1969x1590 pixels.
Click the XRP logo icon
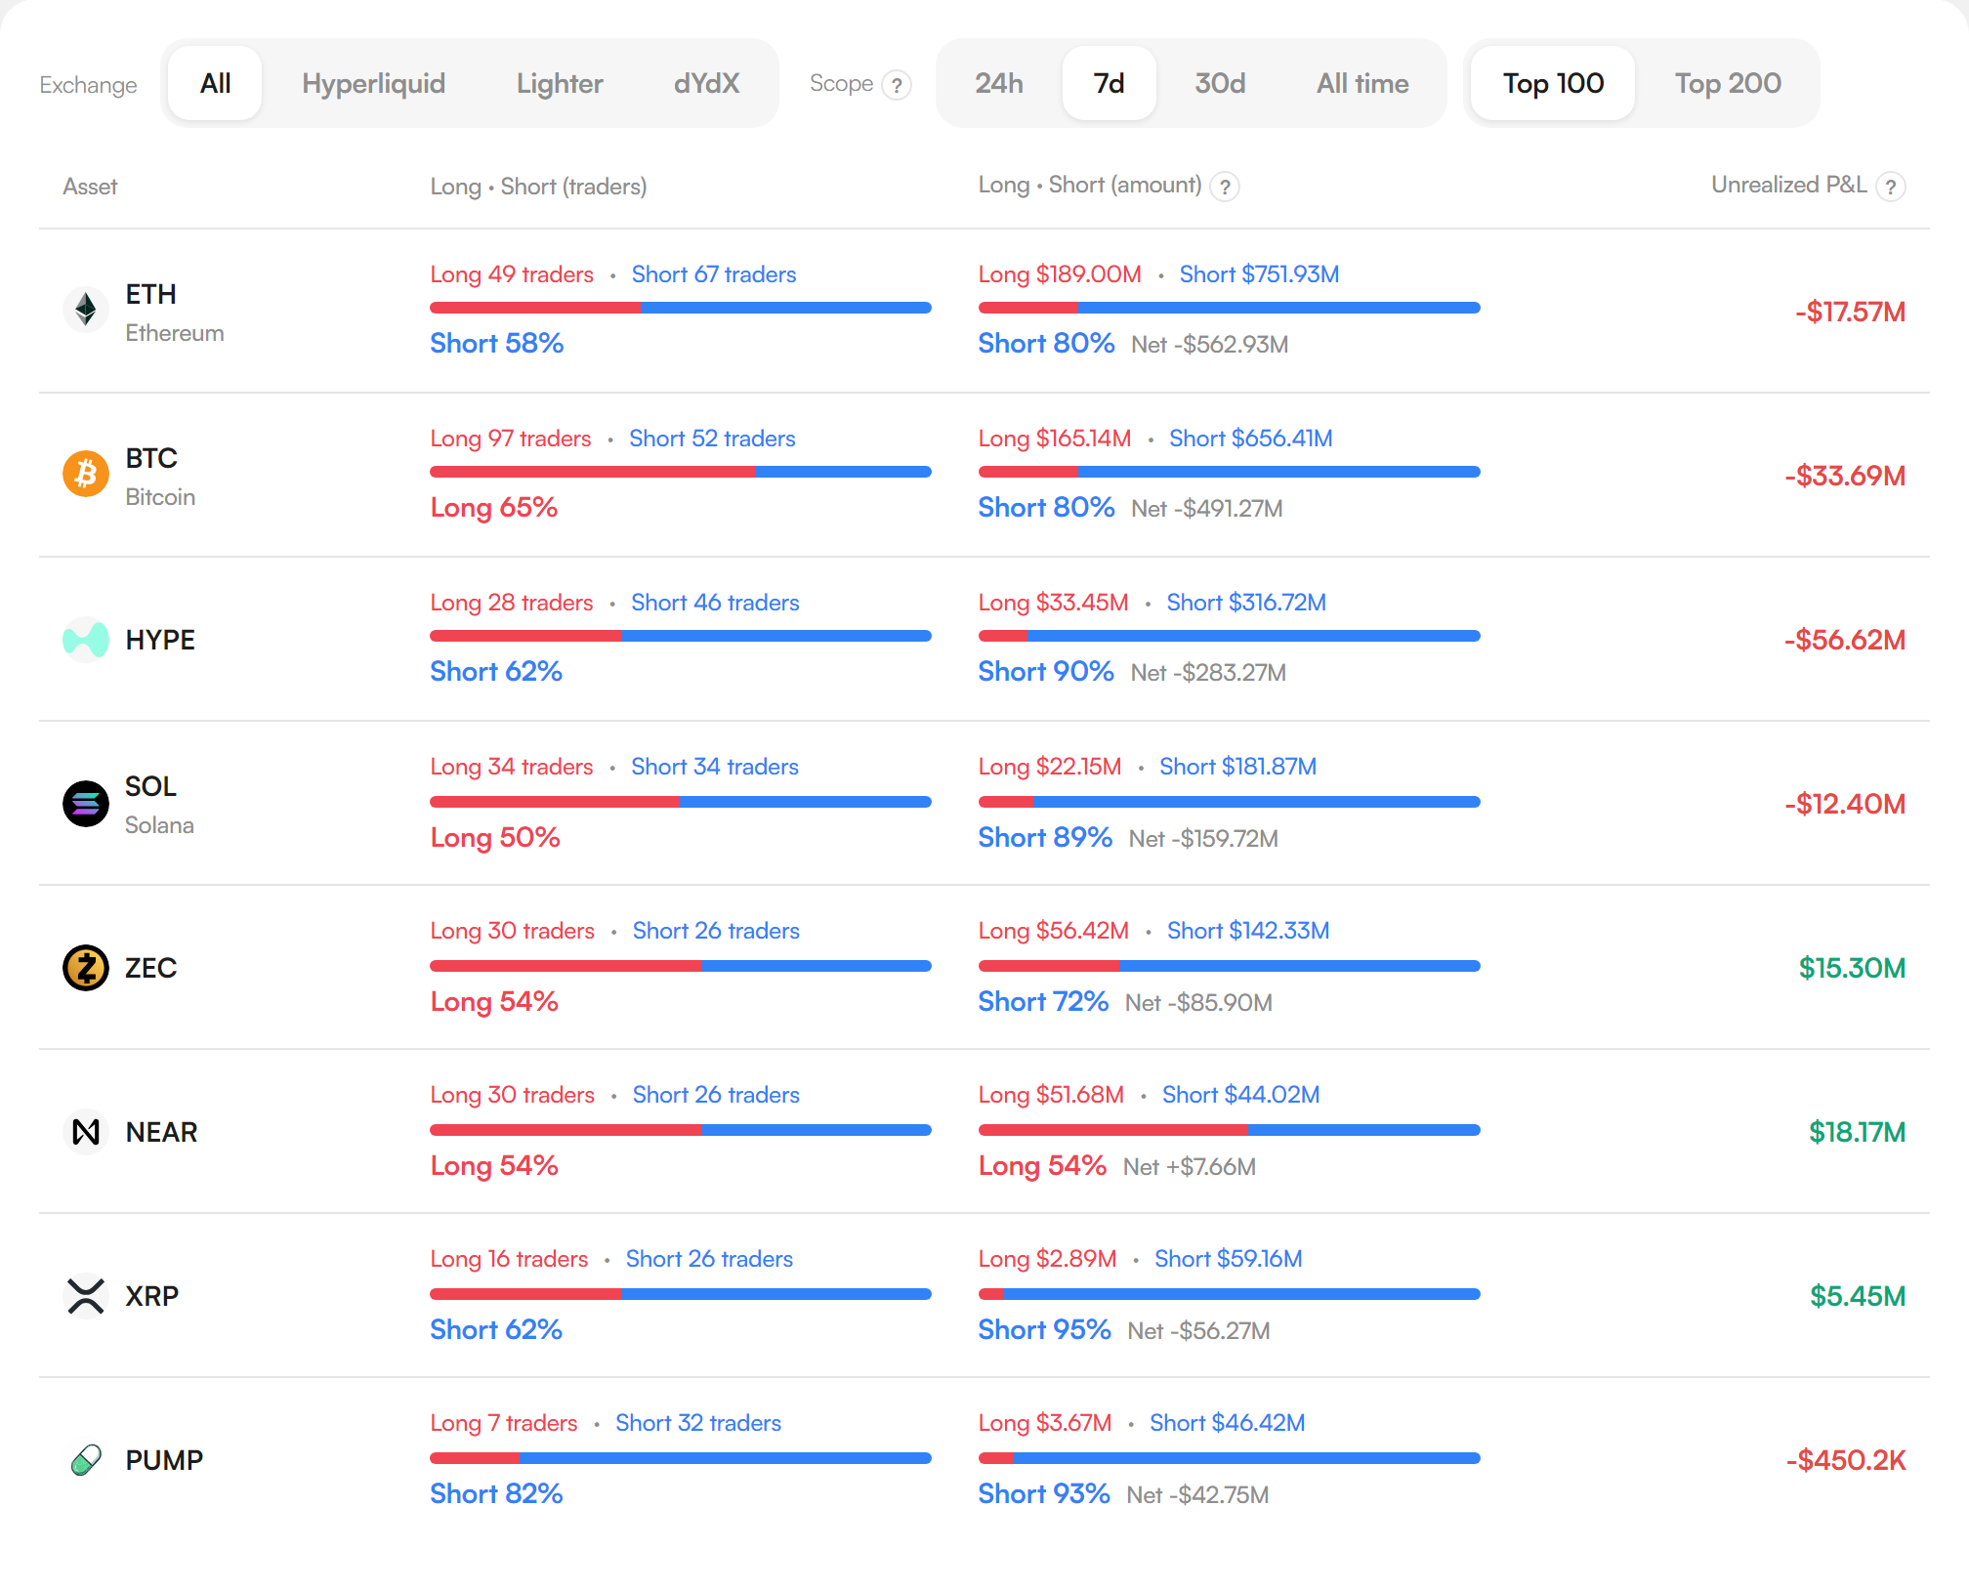(x=86, y=1296)
